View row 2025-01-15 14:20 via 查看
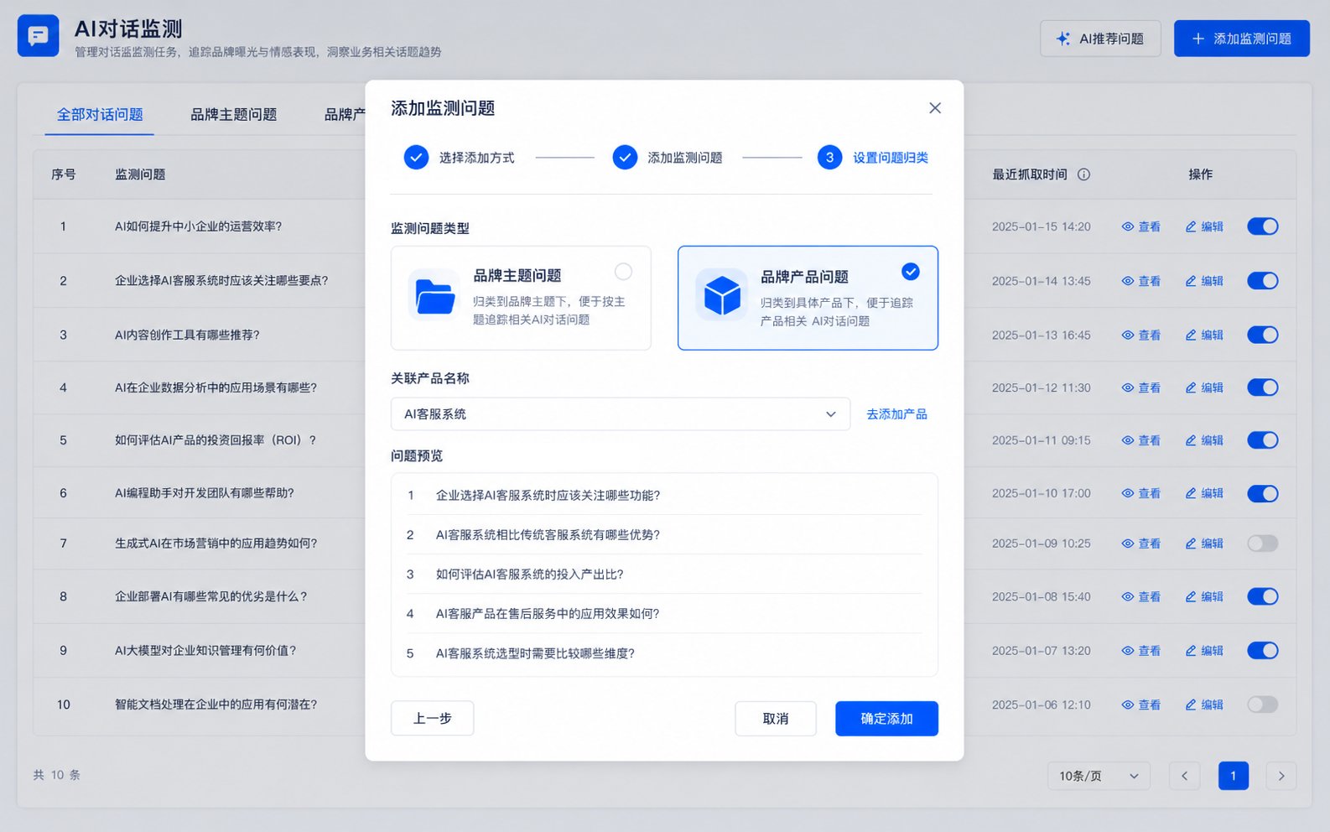This screenshot has width=1330, height=832. (x=1141, y=226)
